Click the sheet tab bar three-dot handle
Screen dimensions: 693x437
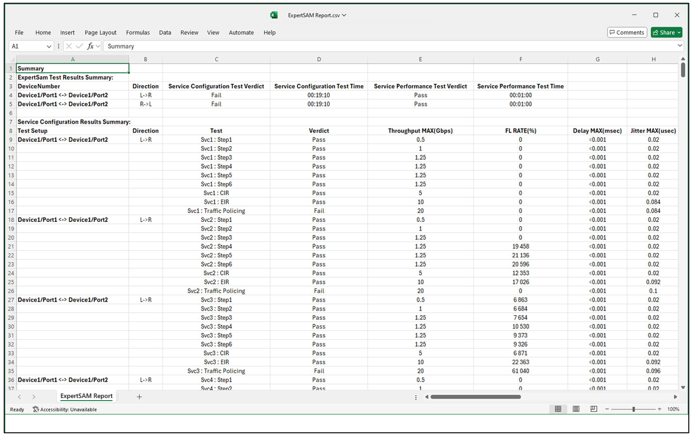click(416, 397)
